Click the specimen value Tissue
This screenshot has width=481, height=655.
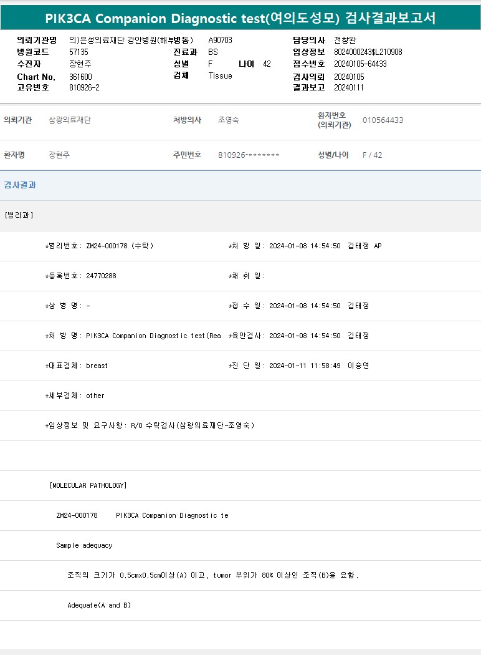point(220,75)
